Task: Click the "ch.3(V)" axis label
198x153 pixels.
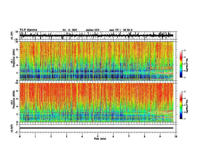Action: [12, 128]
